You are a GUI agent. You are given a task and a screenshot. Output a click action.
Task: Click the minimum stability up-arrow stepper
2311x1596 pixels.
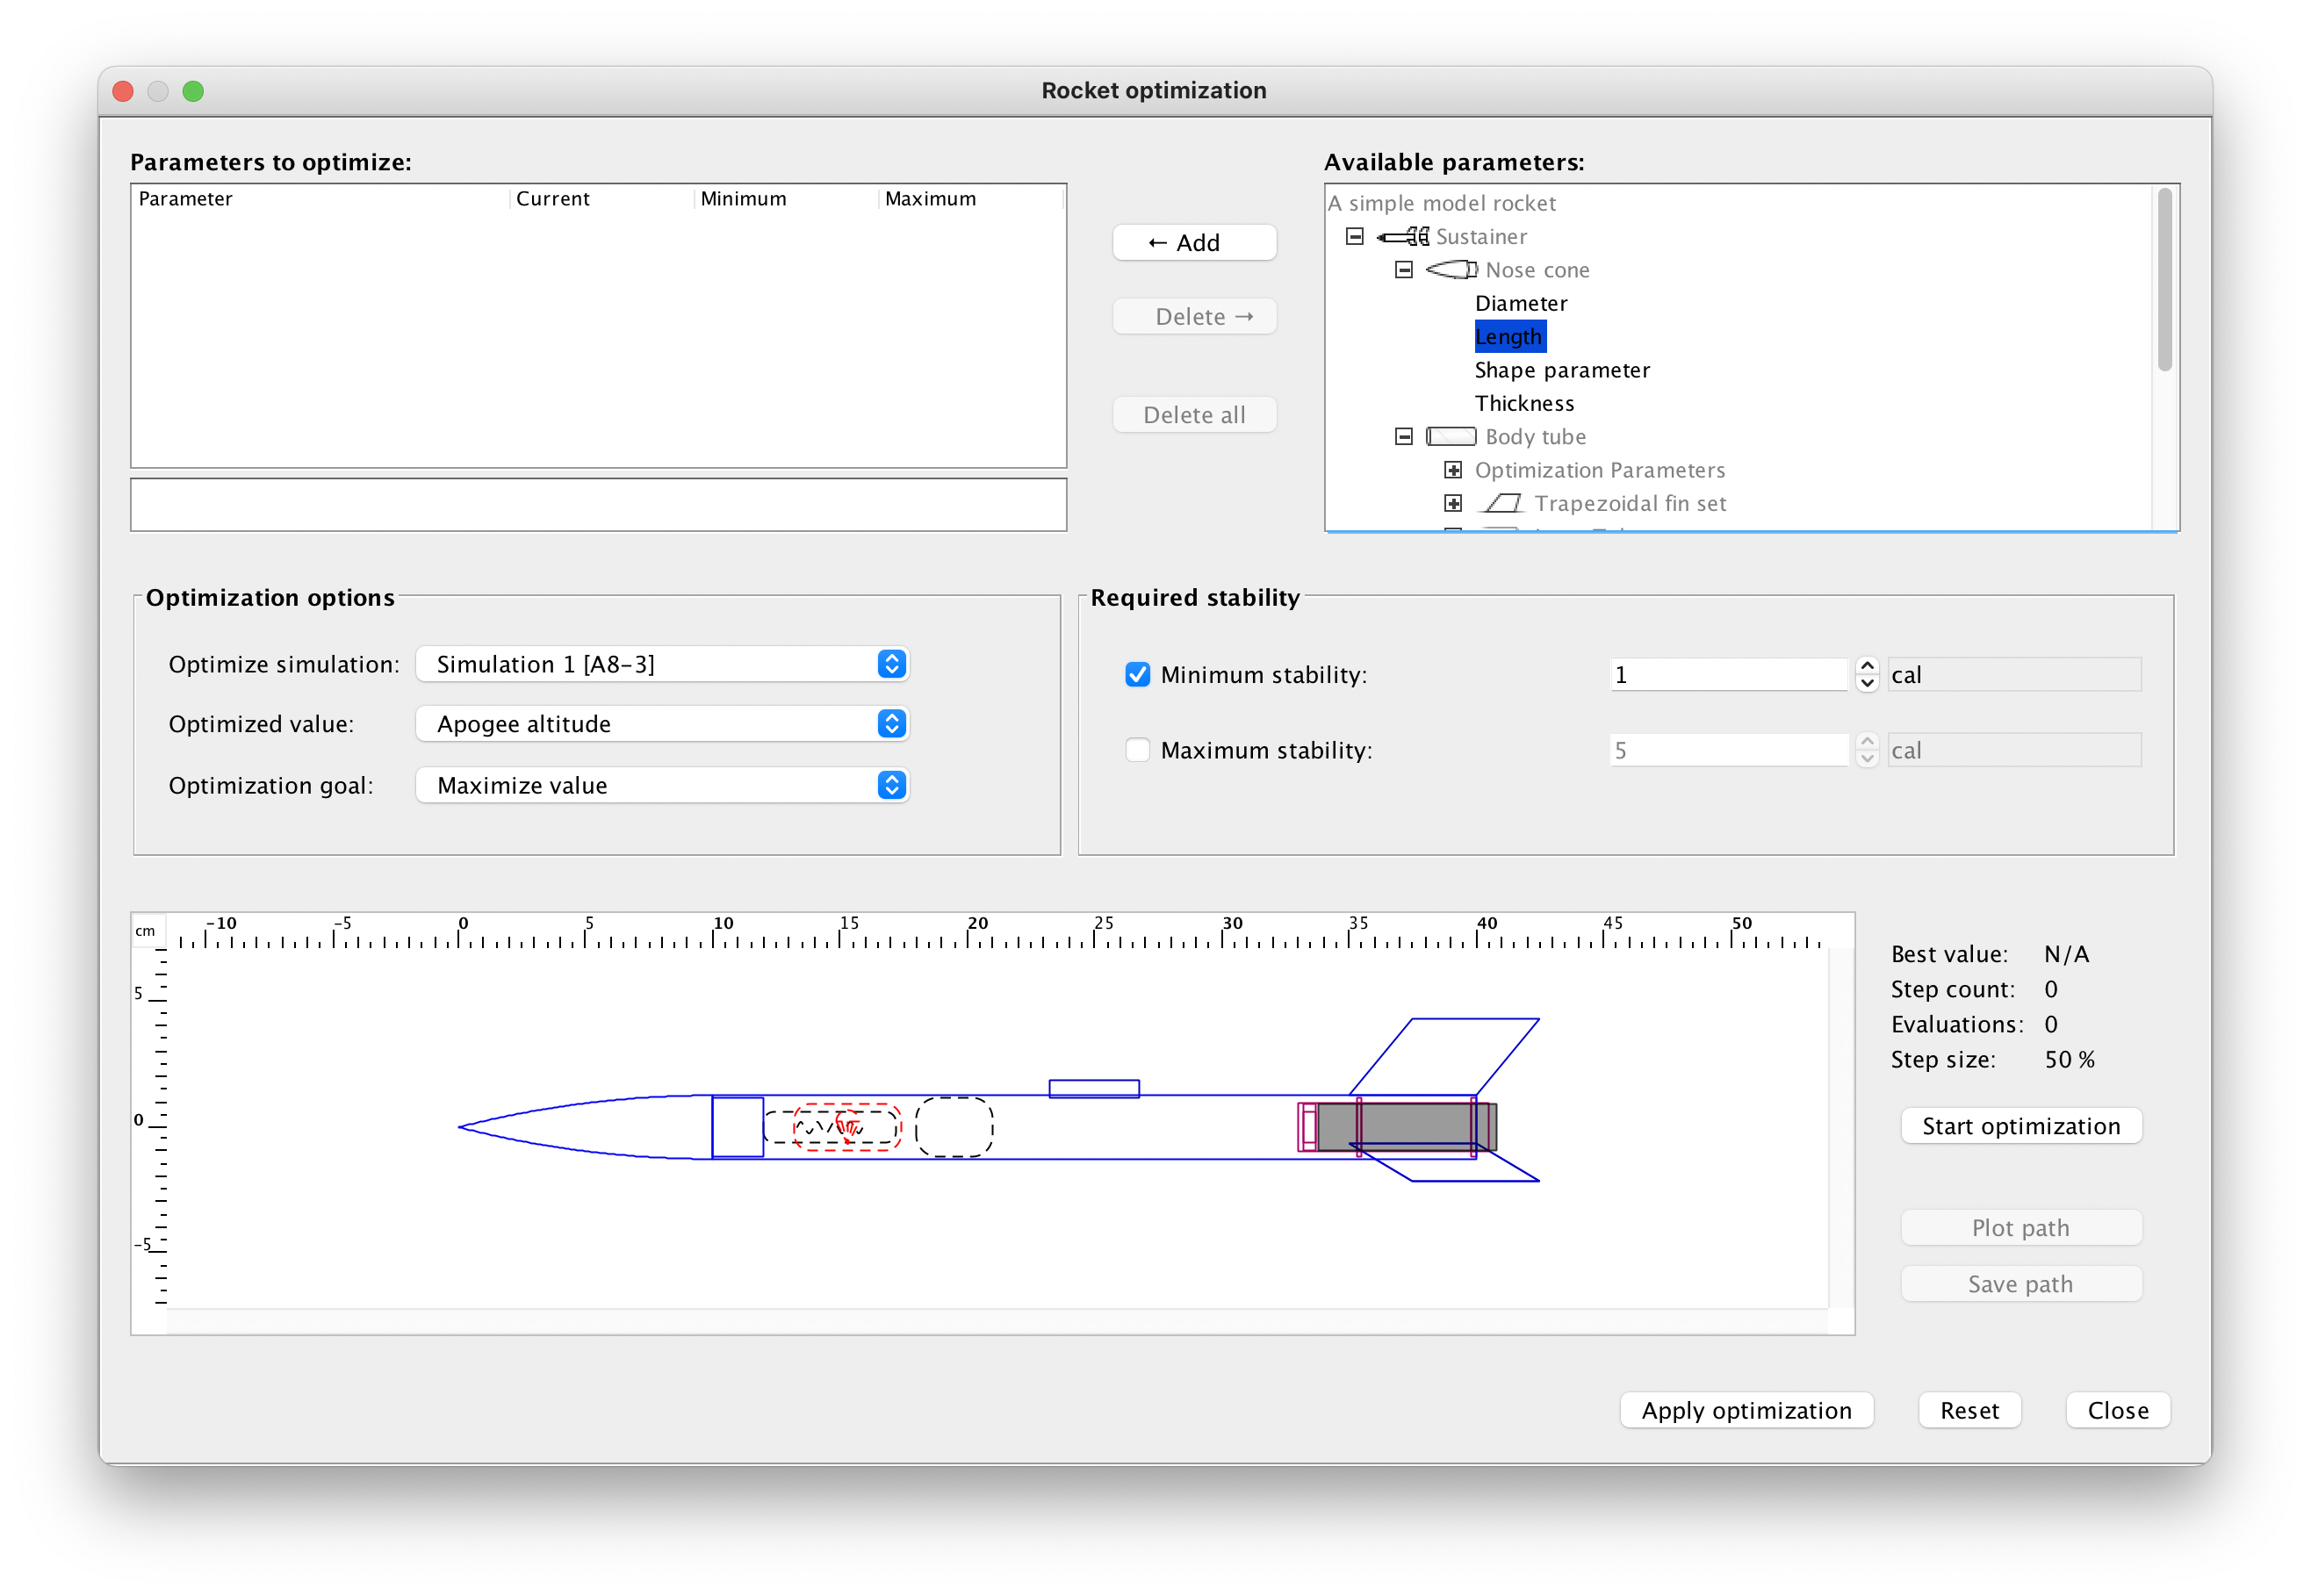click(x=1867, y=666)
